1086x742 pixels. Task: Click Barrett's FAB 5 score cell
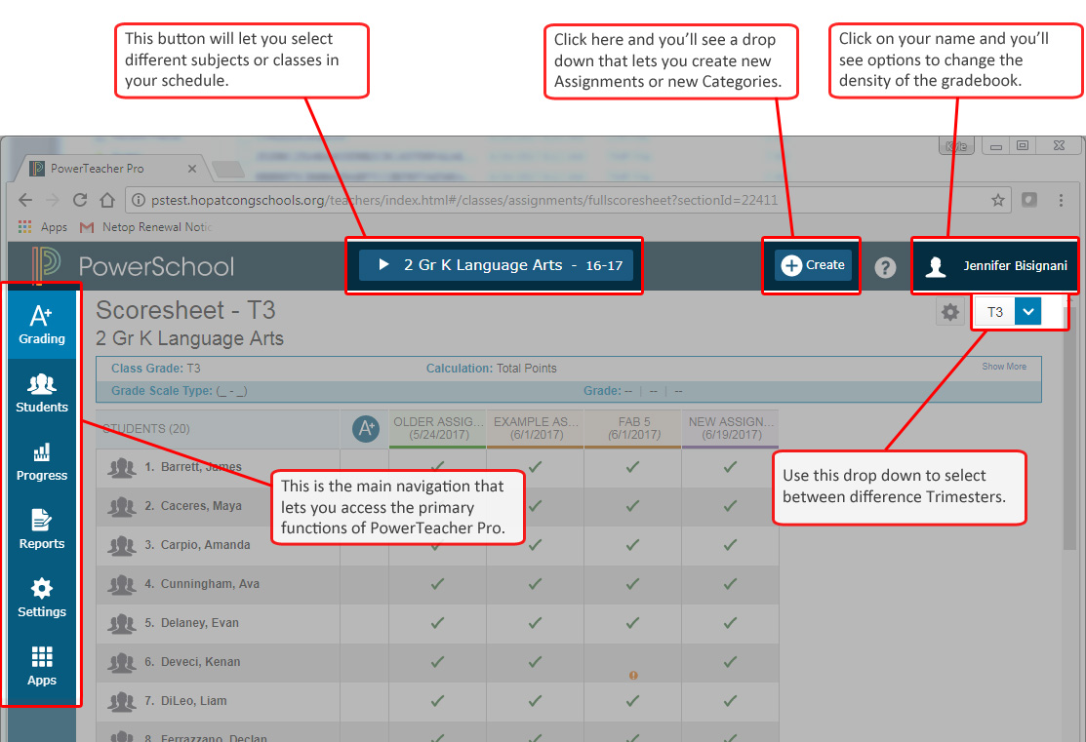coord(633,468)
